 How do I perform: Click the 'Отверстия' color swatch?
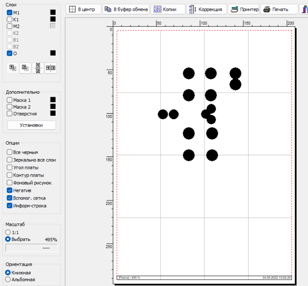pyautogui.click(x=53, y=113)
